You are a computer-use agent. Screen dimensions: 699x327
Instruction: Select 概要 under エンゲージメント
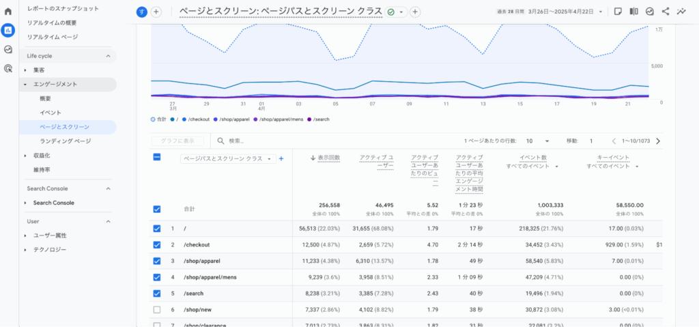[46, 98]
